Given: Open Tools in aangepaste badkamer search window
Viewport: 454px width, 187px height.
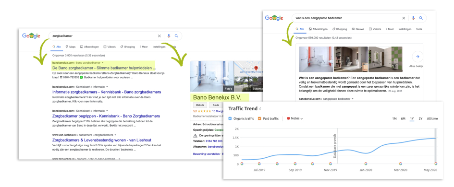Looking at the screenshot, I should coord(419,29).
